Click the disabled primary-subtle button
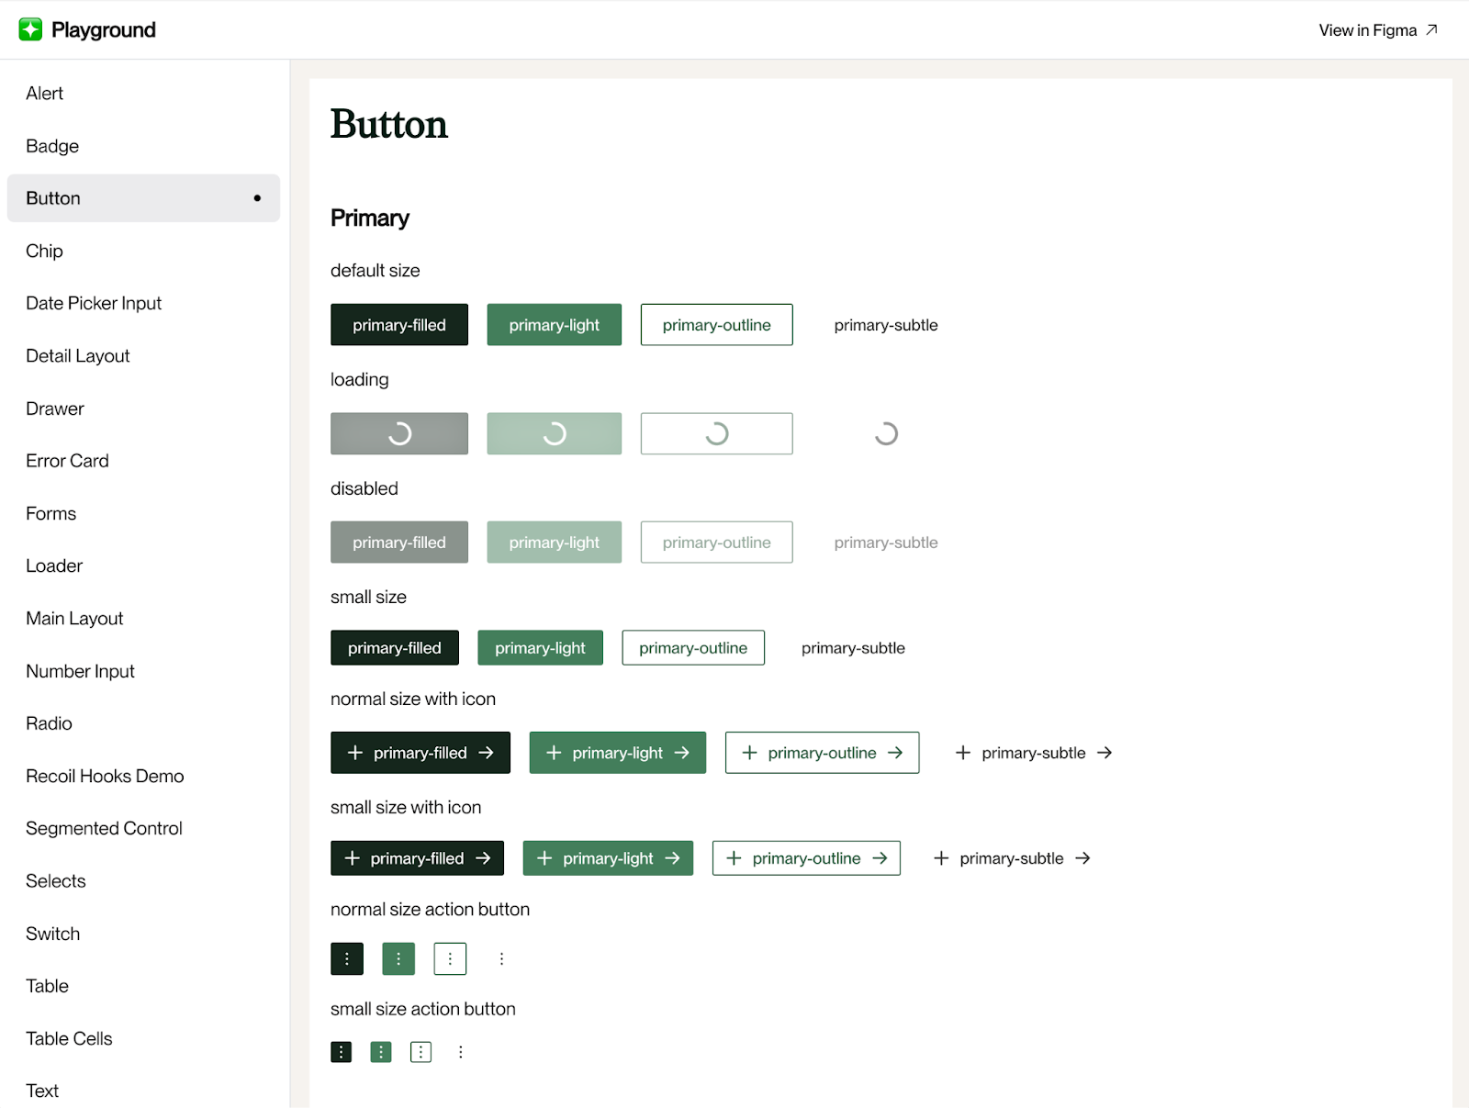Viewport: 1469px width, 1108px height. coord(886,543)
